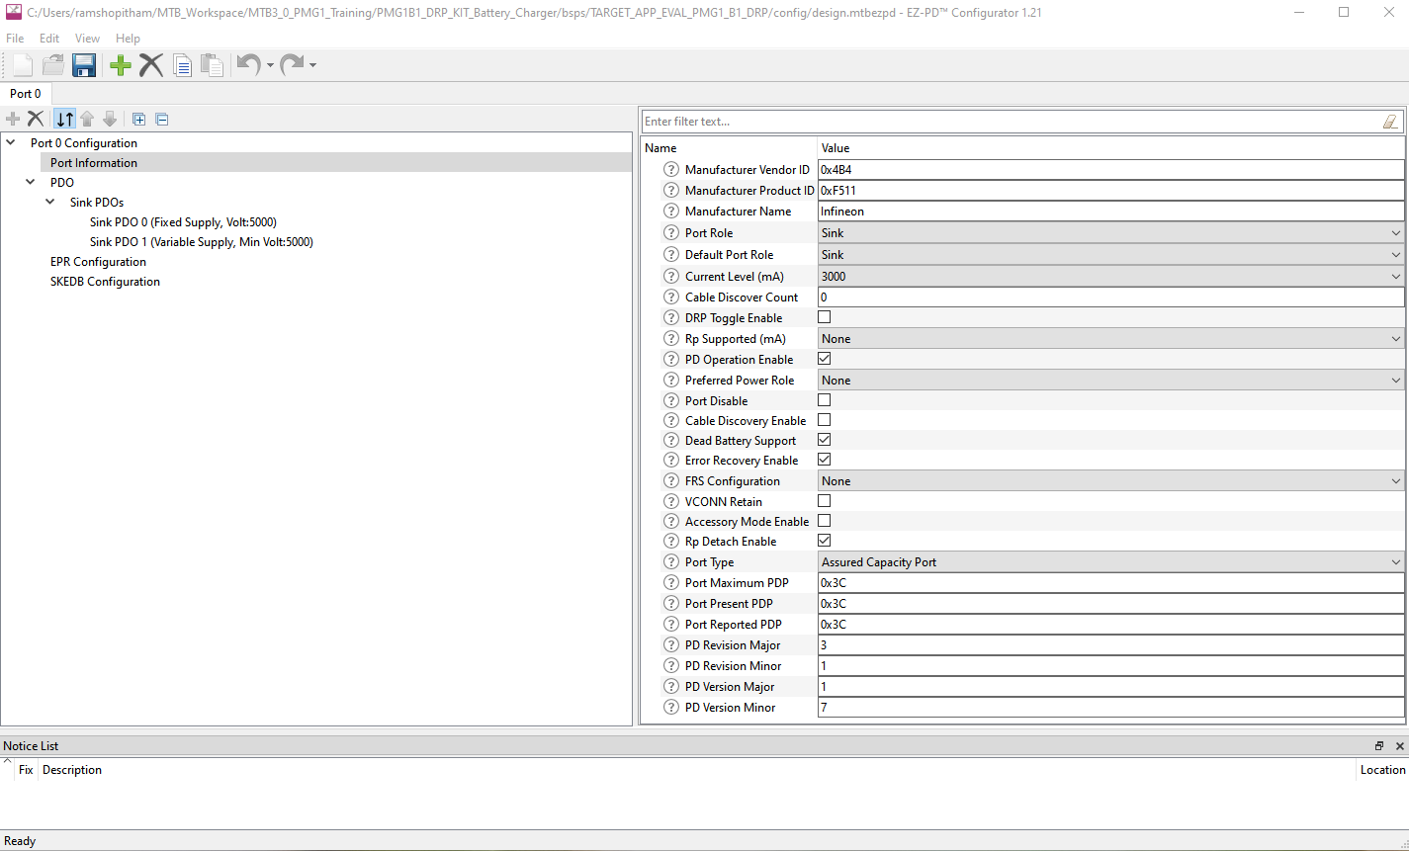Select Sink PDO 1 (Variable Supply) item

(x=202, y=242)
